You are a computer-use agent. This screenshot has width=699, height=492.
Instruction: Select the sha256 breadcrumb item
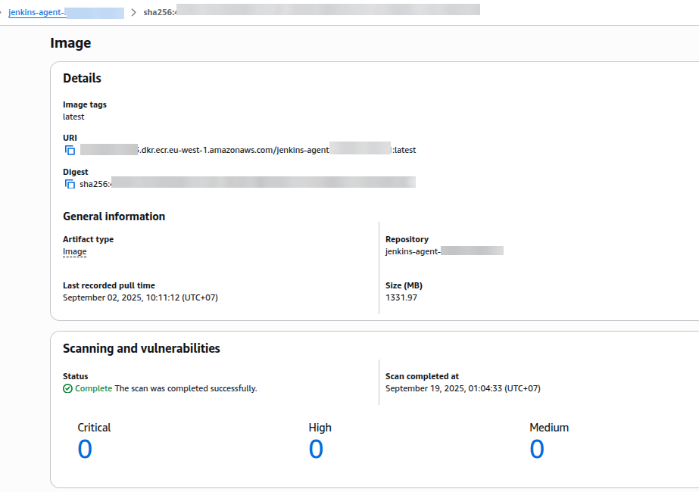click(310, 12)
